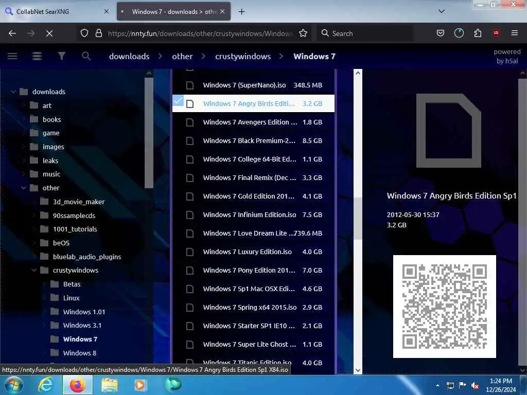
Task: Open the uBlock Origin extension icon
Action: tap(496, 33)
